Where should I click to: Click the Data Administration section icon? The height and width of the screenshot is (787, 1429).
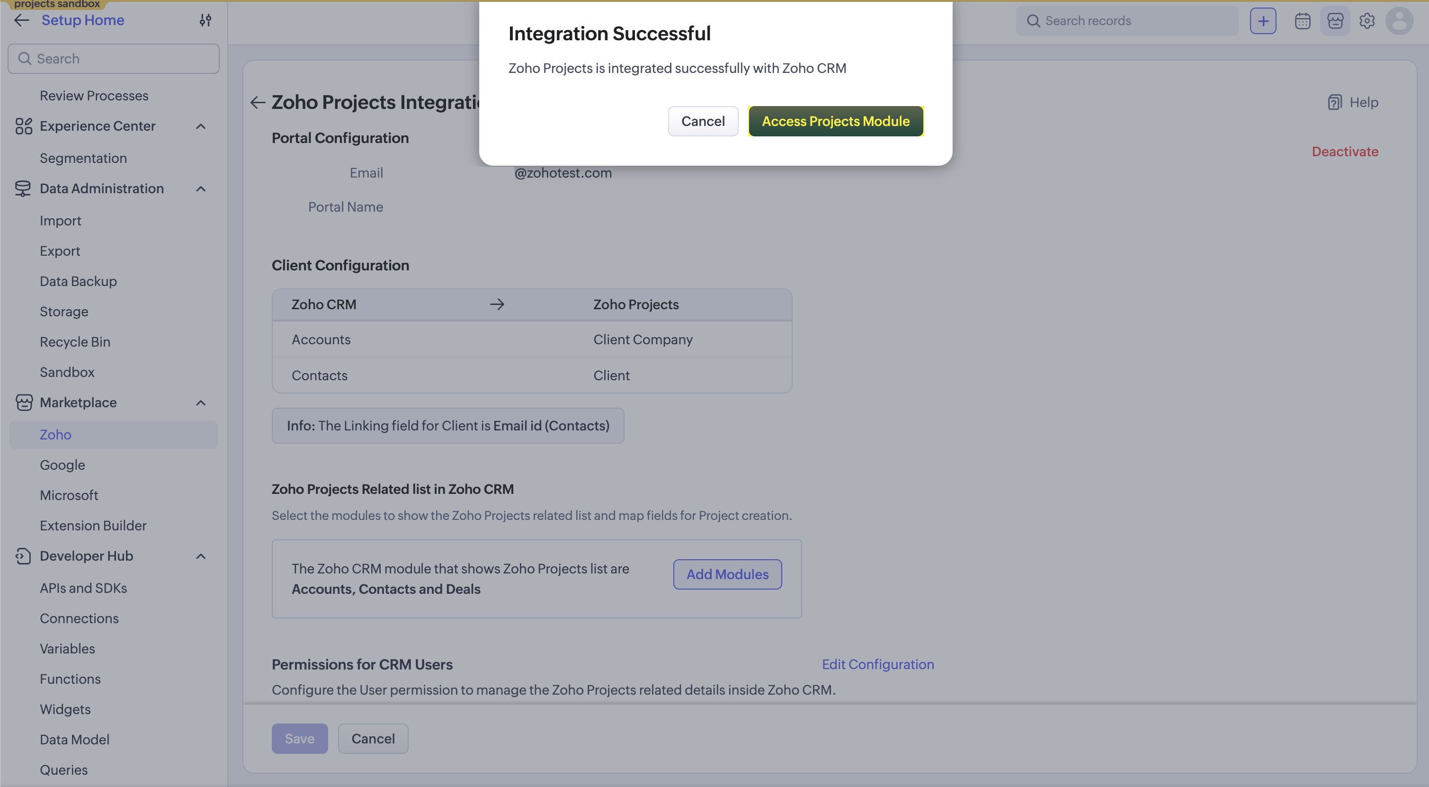pos(23,188)
